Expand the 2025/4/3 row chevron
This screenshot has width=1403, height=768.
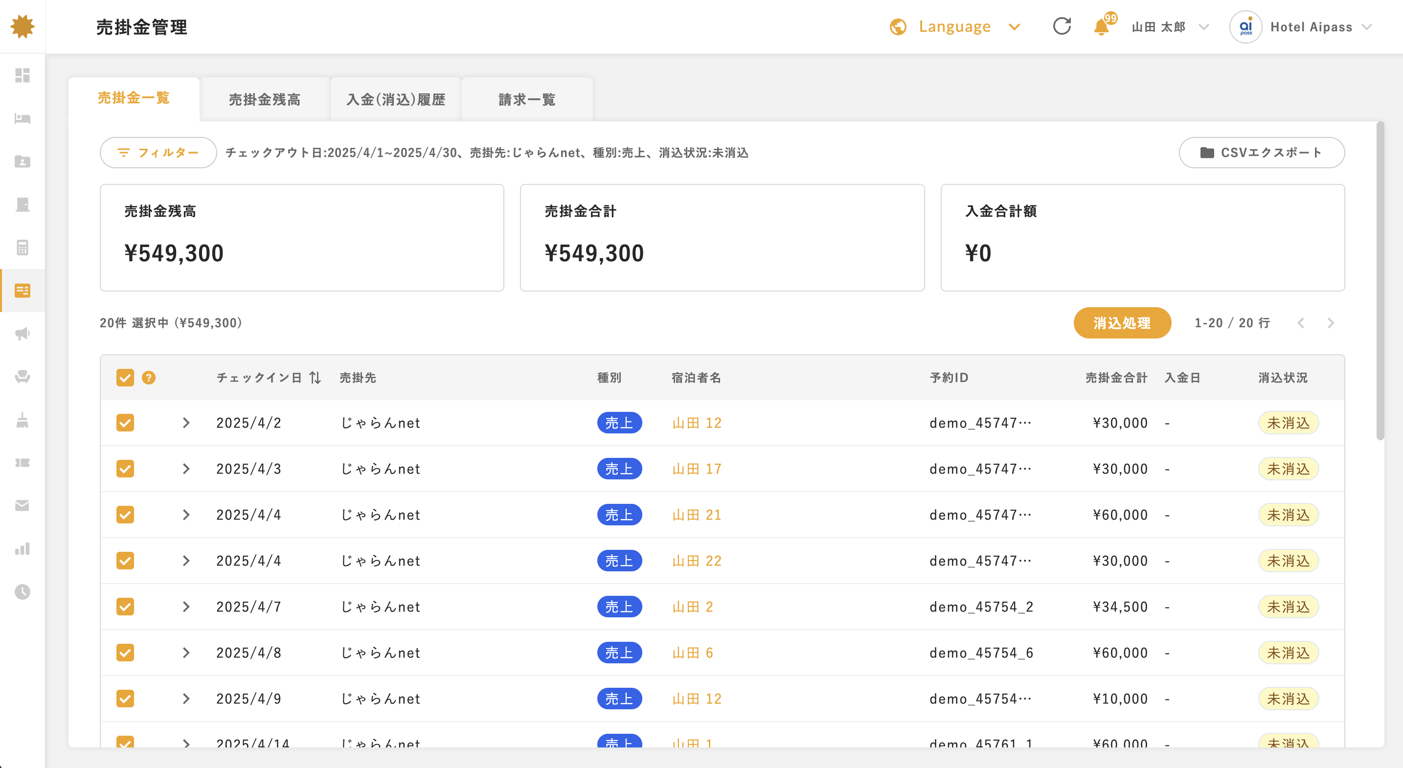(186, 469)
